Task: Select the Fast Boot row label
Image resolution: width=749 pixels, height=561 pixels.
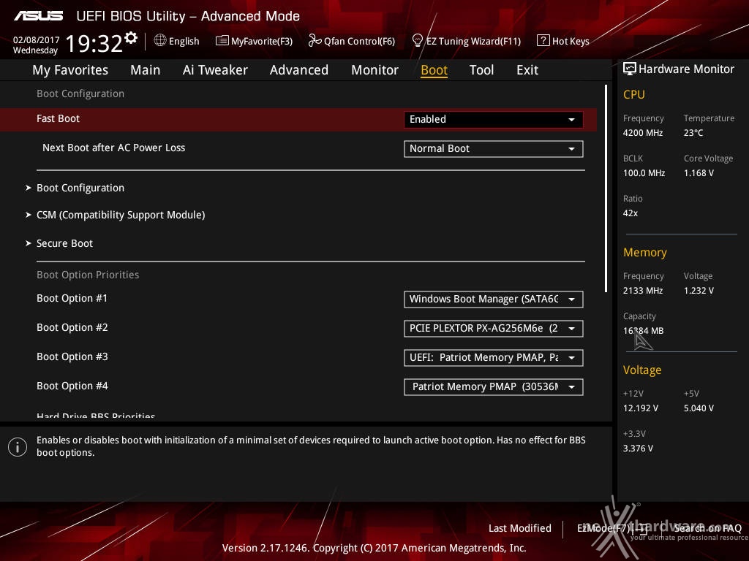Action: [59, 119]
